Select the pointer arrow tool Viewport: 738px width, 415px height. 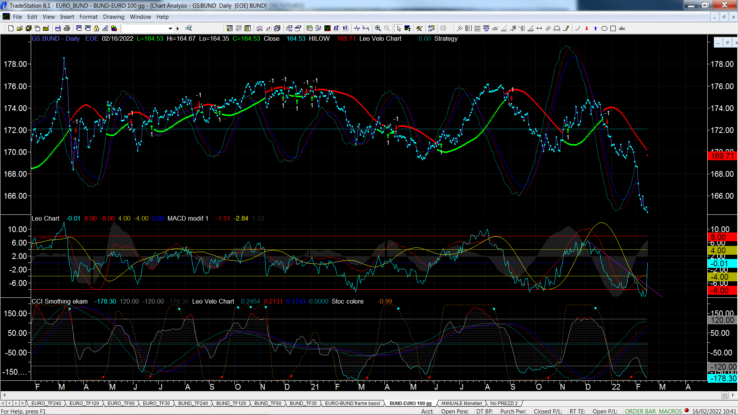(x=399, y=28)
